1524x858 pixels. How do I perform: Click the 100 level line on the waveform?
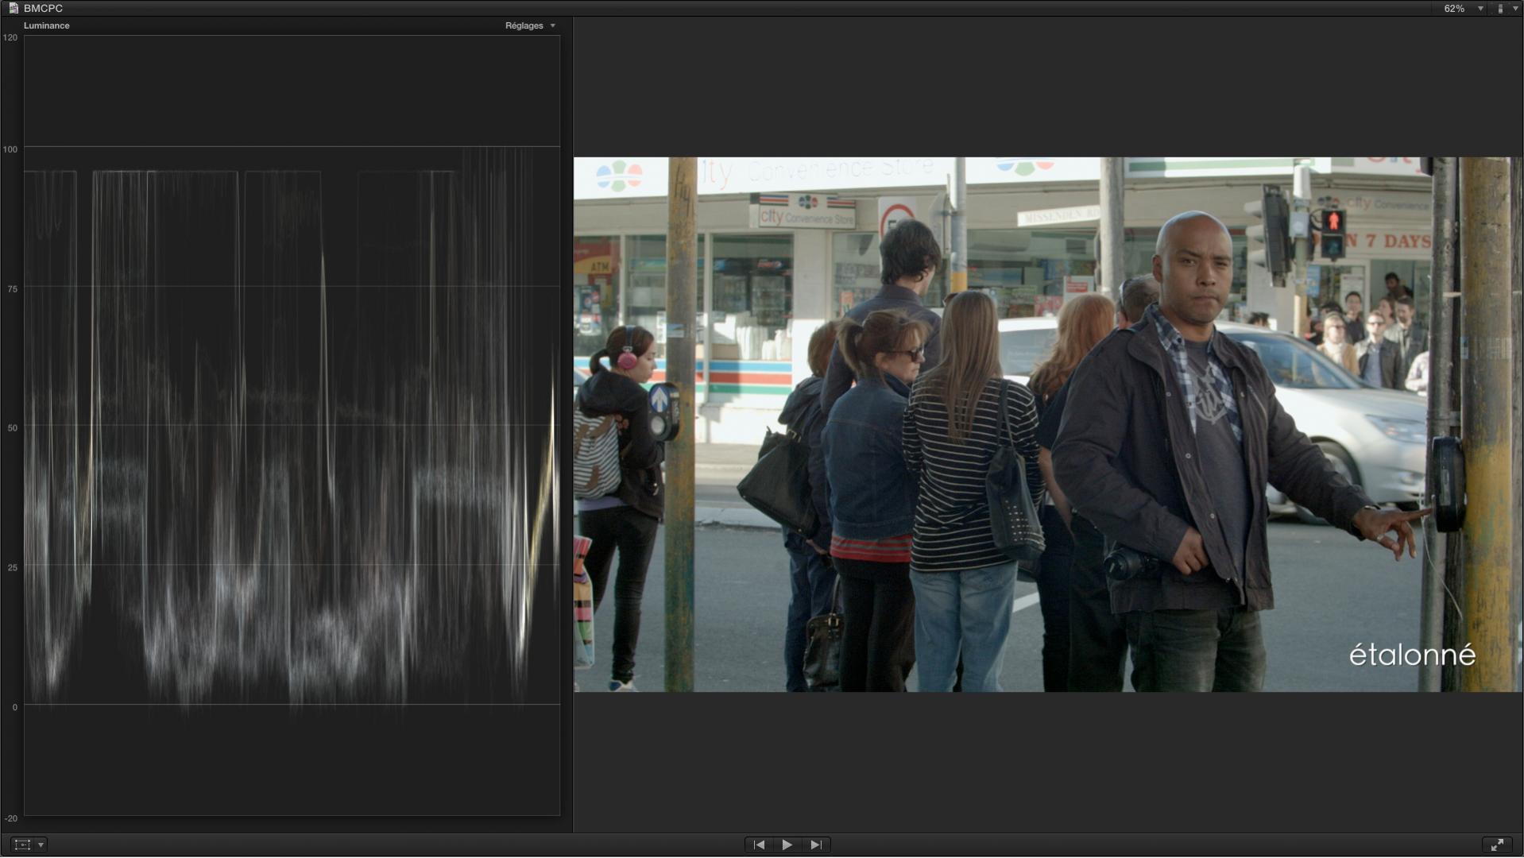pos(292,147)
